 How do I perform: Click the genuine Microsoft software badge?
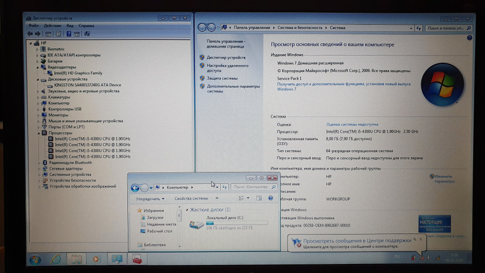(x=435, y=224)
